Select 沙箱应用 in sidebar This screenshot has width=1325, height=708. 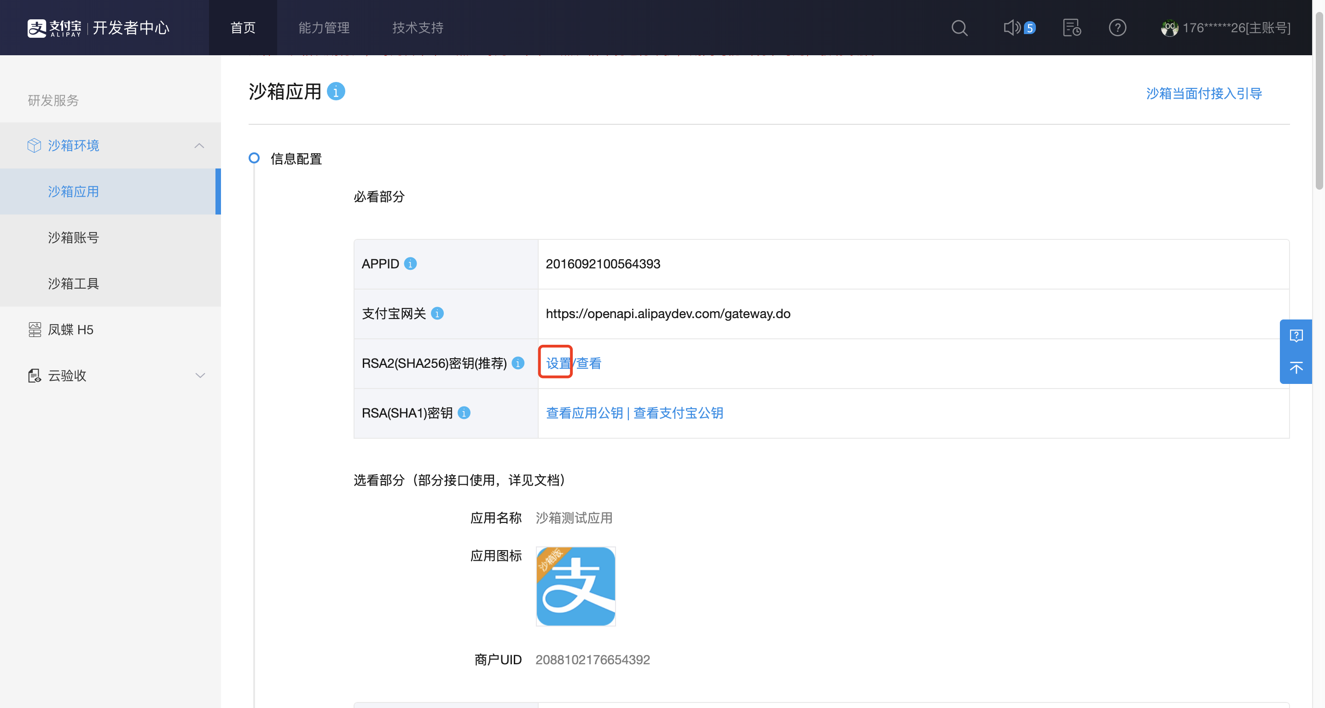tap(110, 191)
